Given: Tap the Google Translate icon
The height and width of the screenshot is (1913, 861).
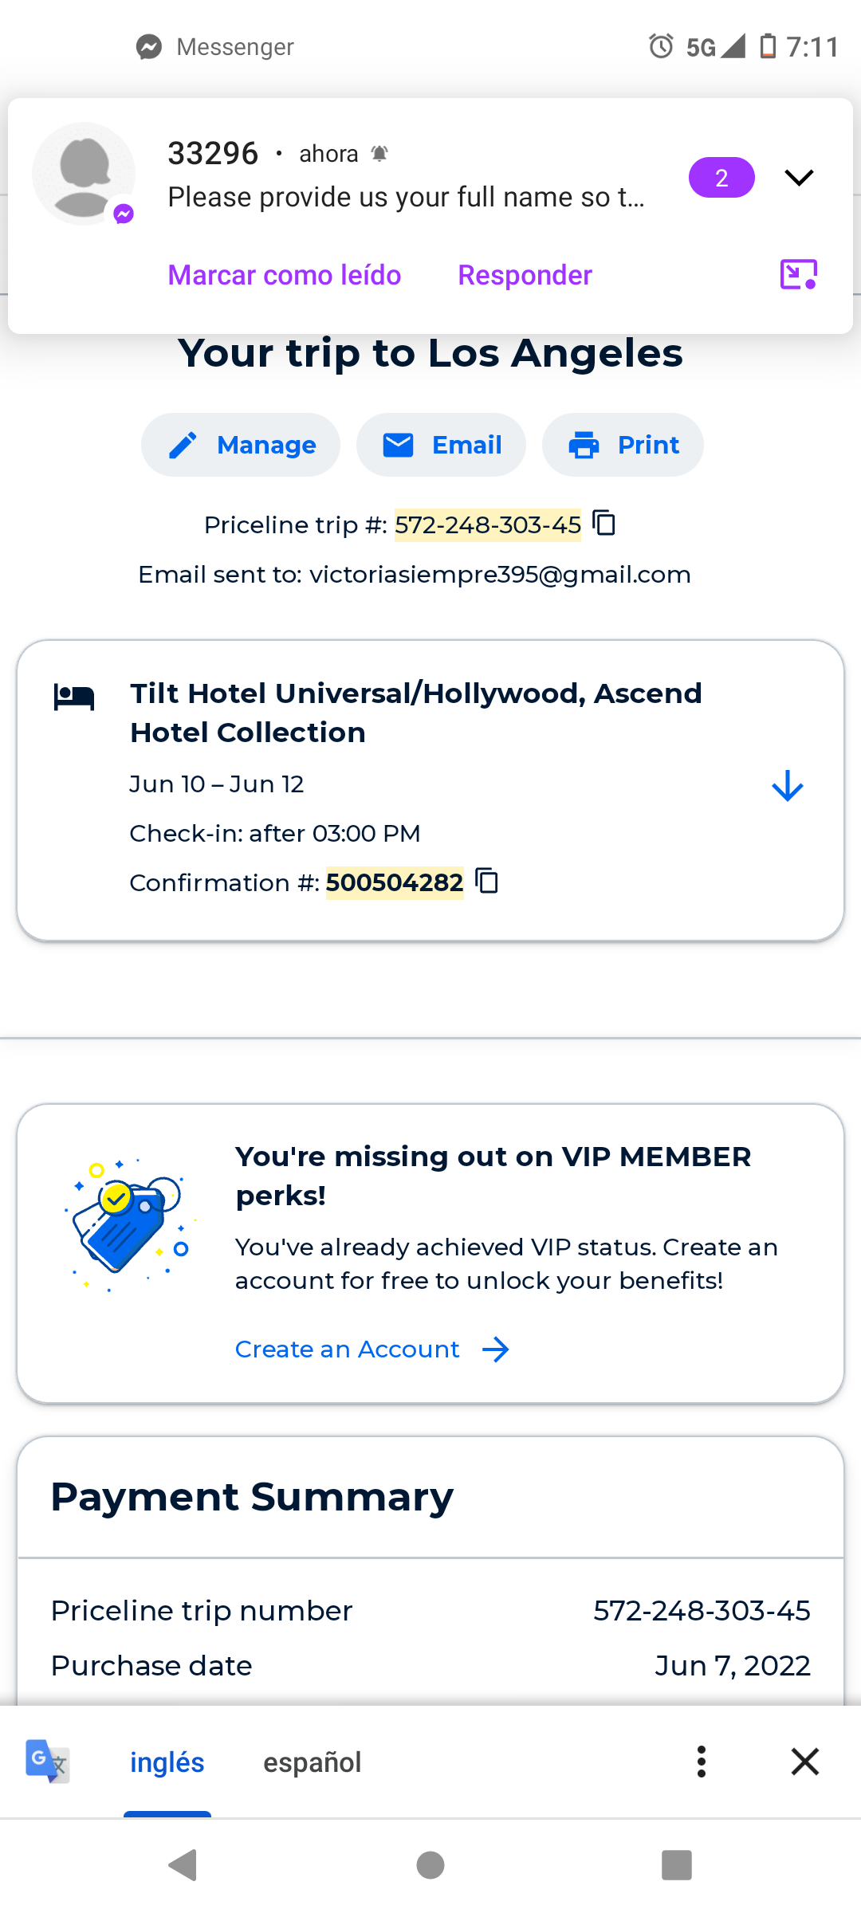Looking at the screenshot, I should tap(47, 1762).
